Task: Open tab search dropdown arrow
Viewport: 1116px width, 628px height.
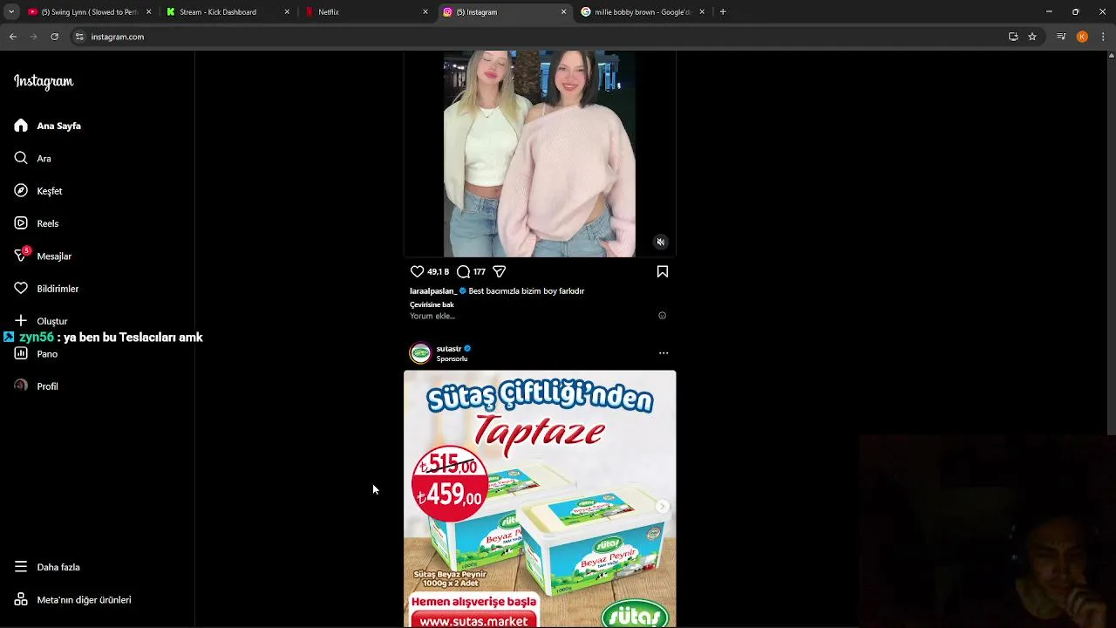Action: (x=10, y=12)
